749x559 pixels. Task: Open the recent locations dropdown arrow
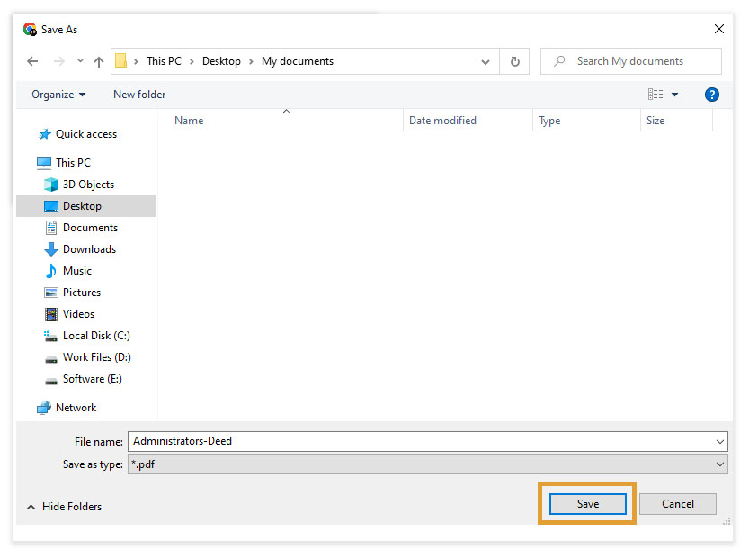point(80,61)
